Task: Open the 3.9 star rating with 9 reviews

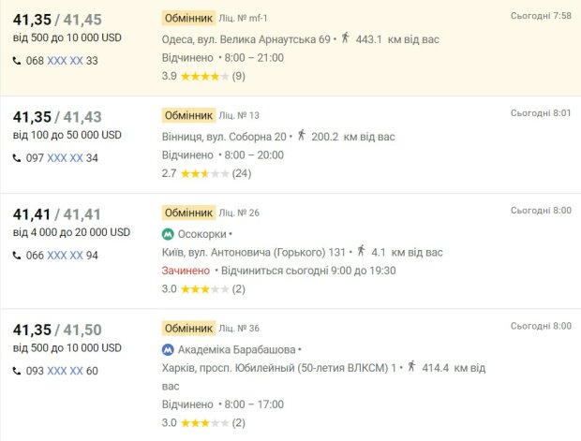Action: pos(203,76)
